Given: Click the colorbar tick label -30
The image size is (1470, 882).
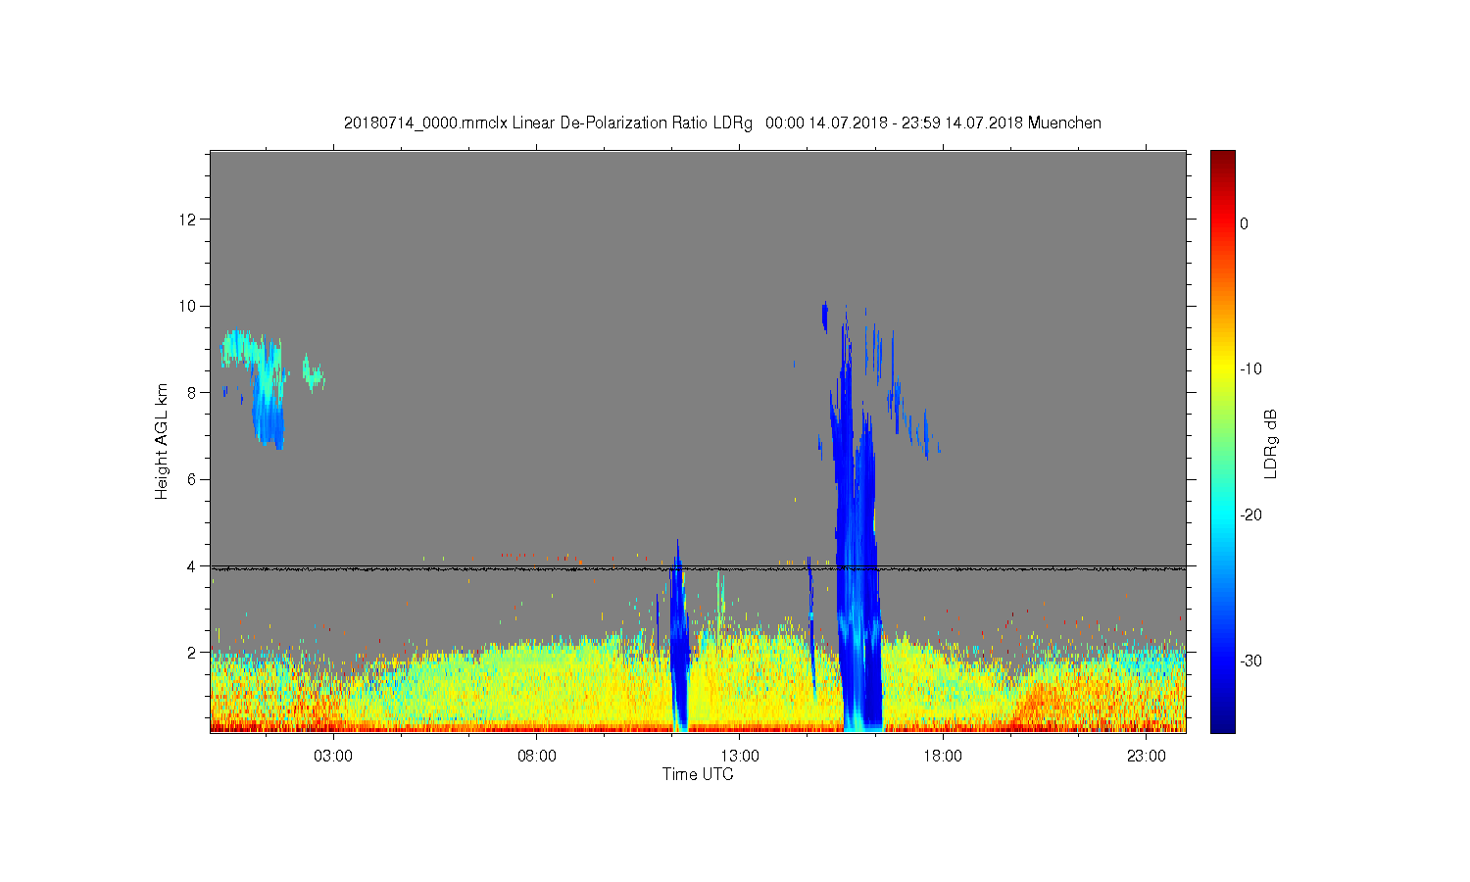Looking at the screenshot, I should [x=1250, y=661].
